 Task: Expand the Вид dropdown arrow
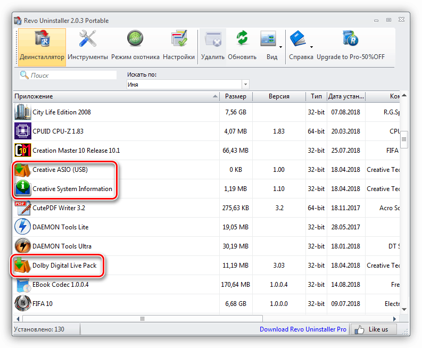280,47
